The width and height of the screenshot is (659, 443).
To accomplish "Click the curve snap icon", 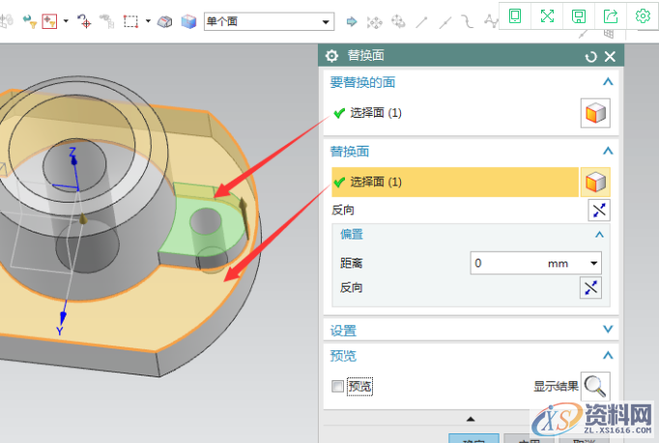I will tap(468, 21).
